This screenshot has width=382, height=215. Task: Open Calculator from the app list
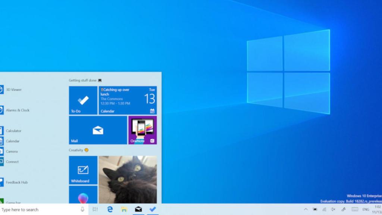tap(13, 131)
